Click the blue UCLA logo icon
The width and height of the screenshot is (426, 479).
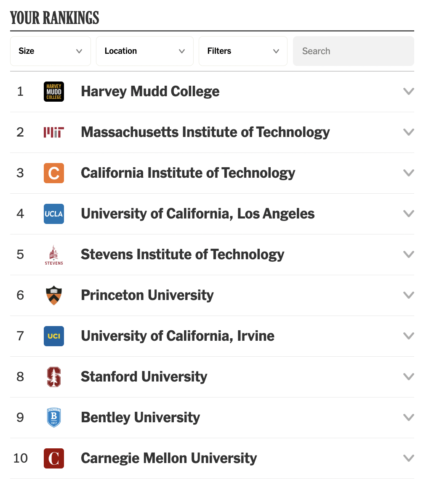click(x=54, y=214)
